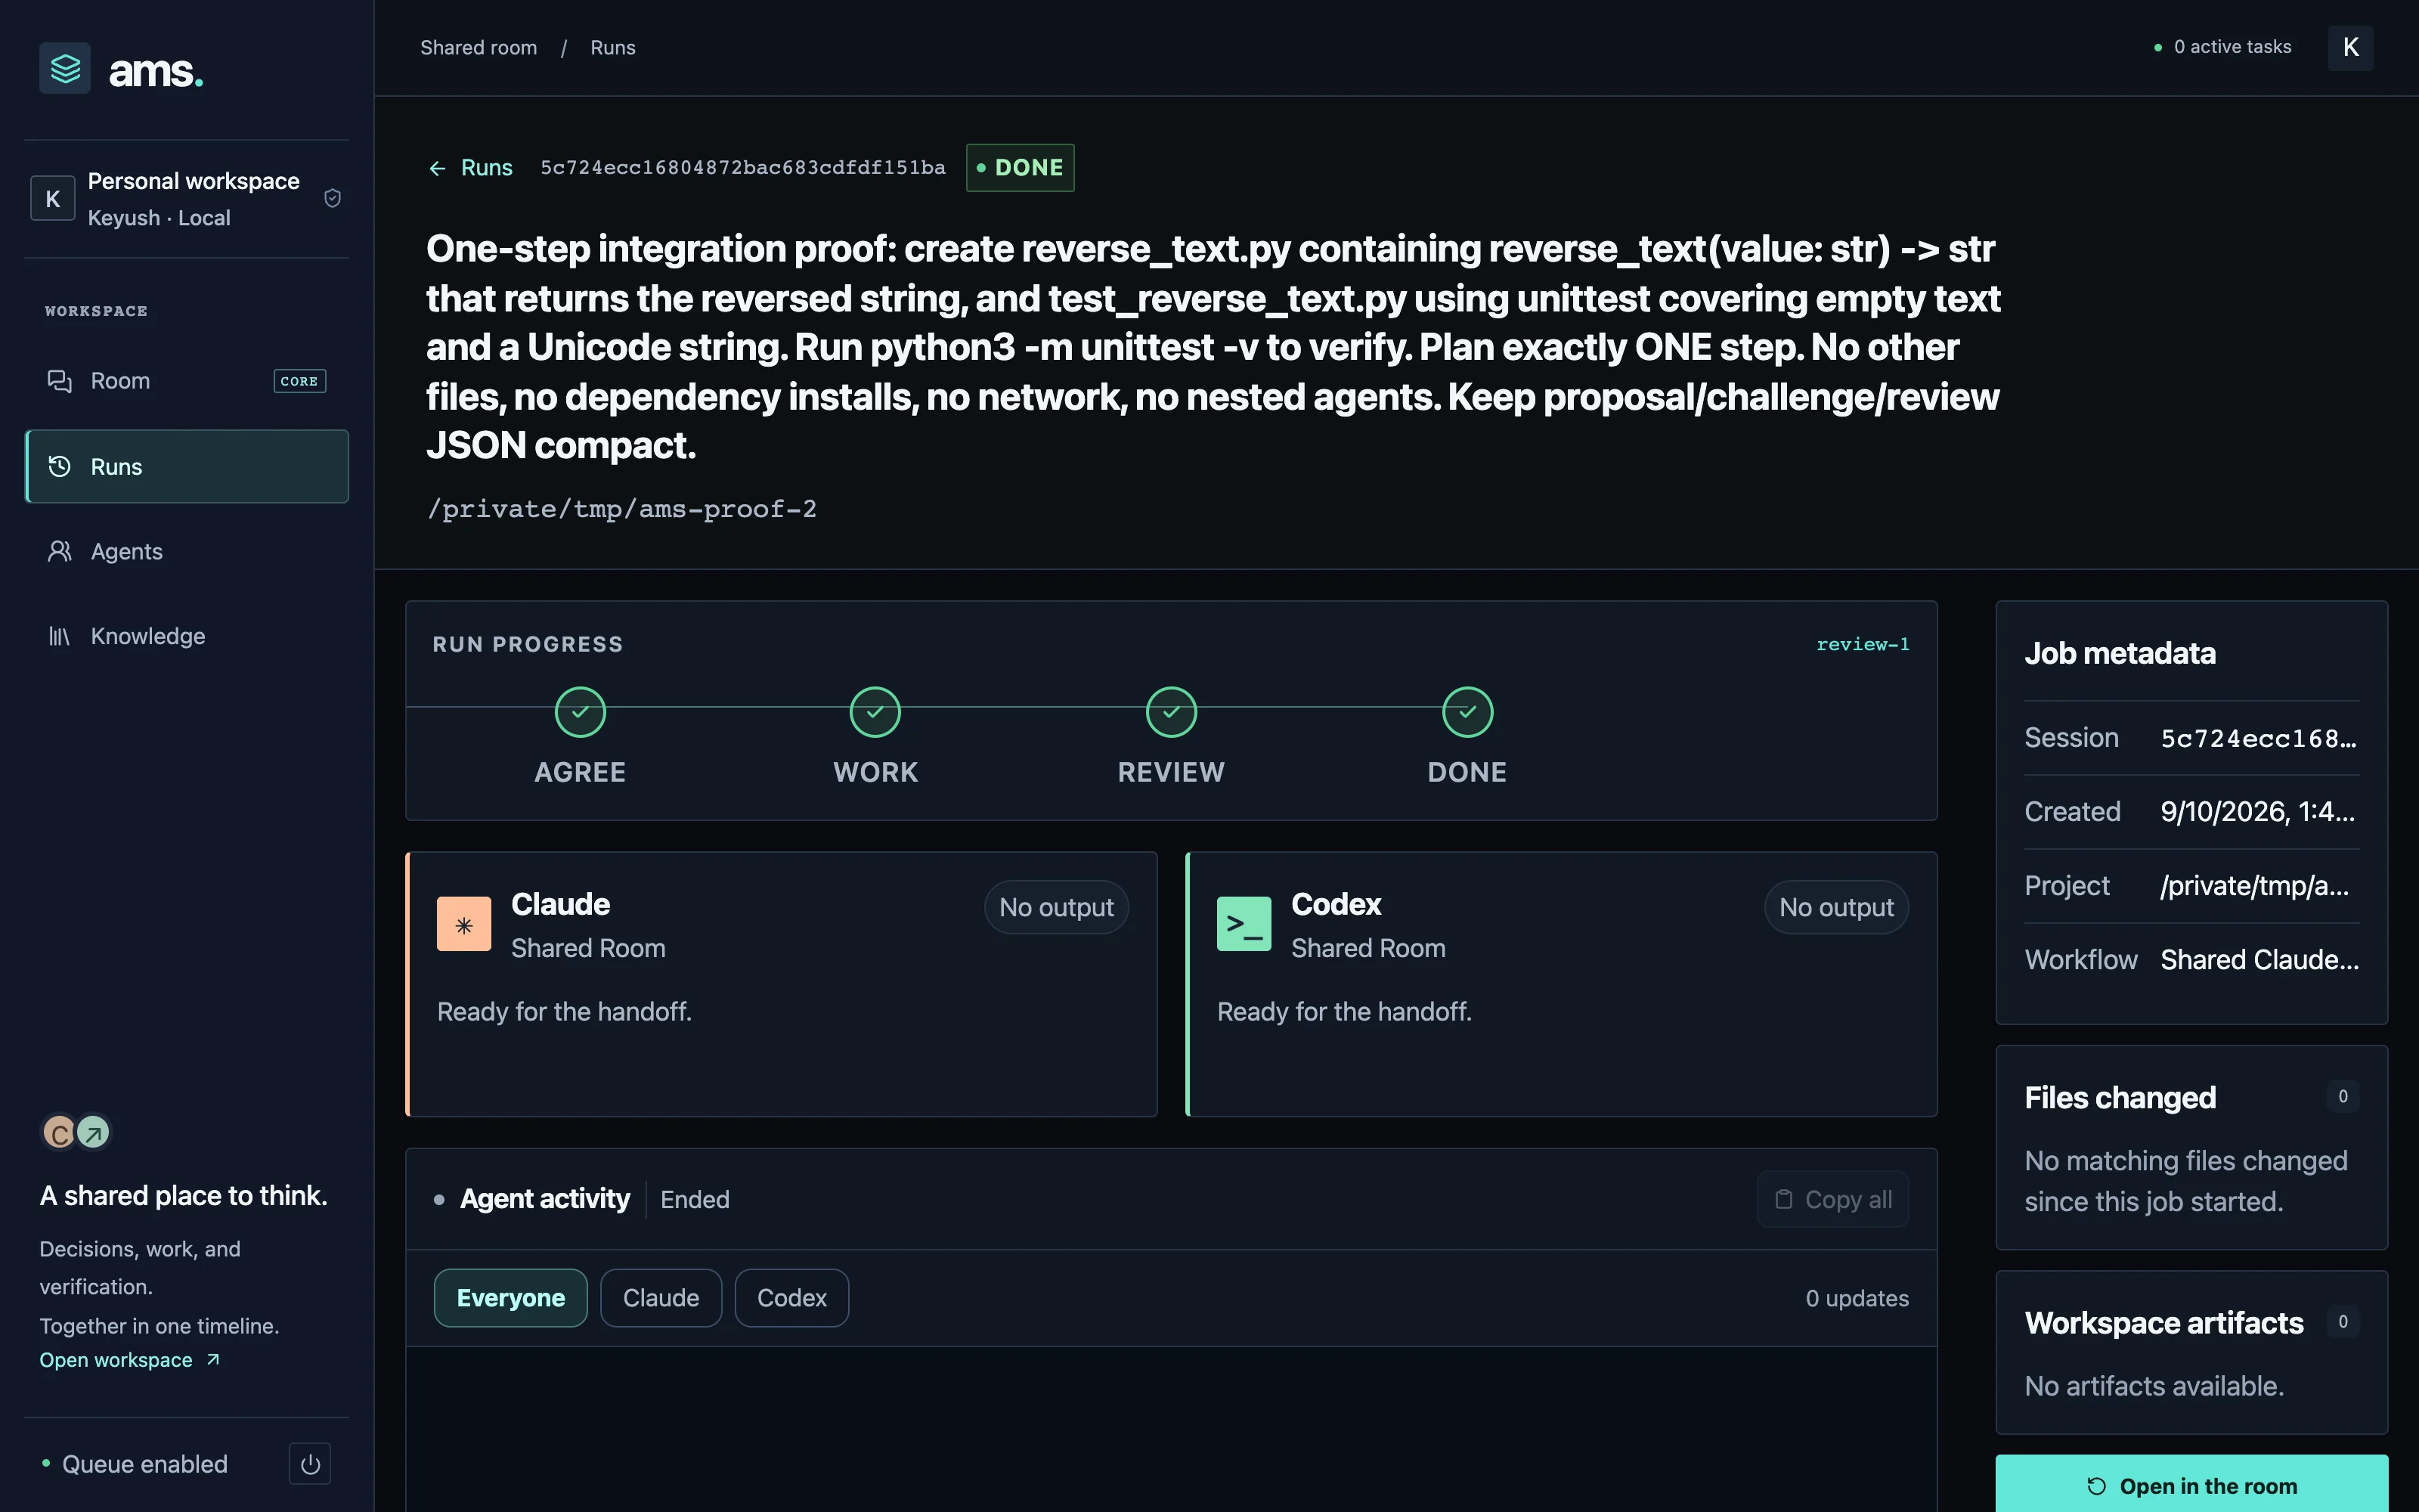Click the K user avatar top right

pyautogui.click(x=2350, y=47)
